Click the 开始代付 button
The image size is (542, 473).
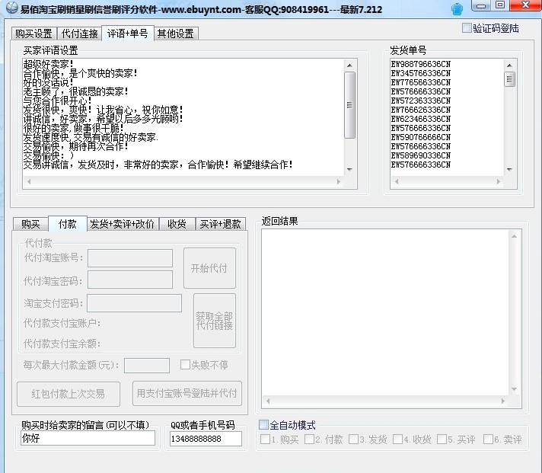tap(209, 268)
